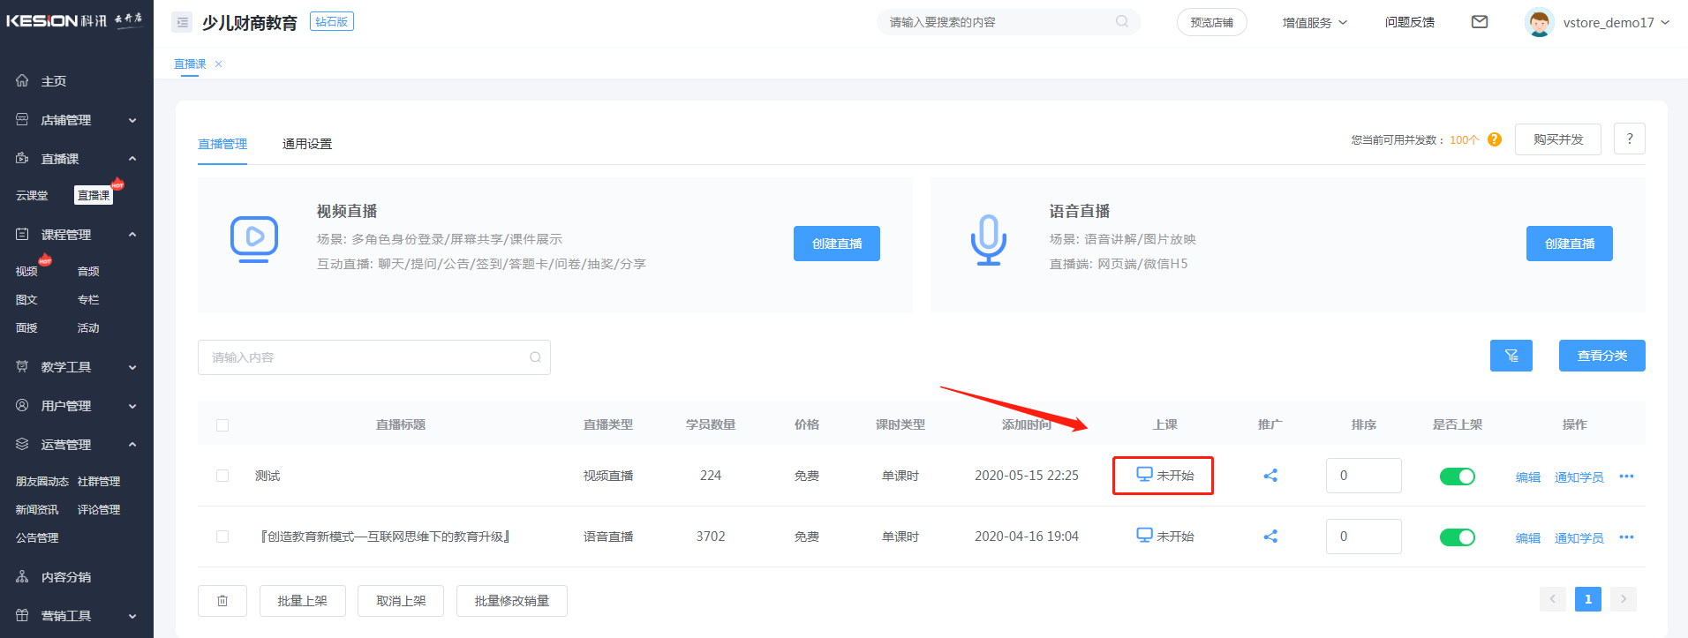Open the mail messages icon
This screenshot has width=1688, height=638.
pyautogui.click(x=1480, y=22)
